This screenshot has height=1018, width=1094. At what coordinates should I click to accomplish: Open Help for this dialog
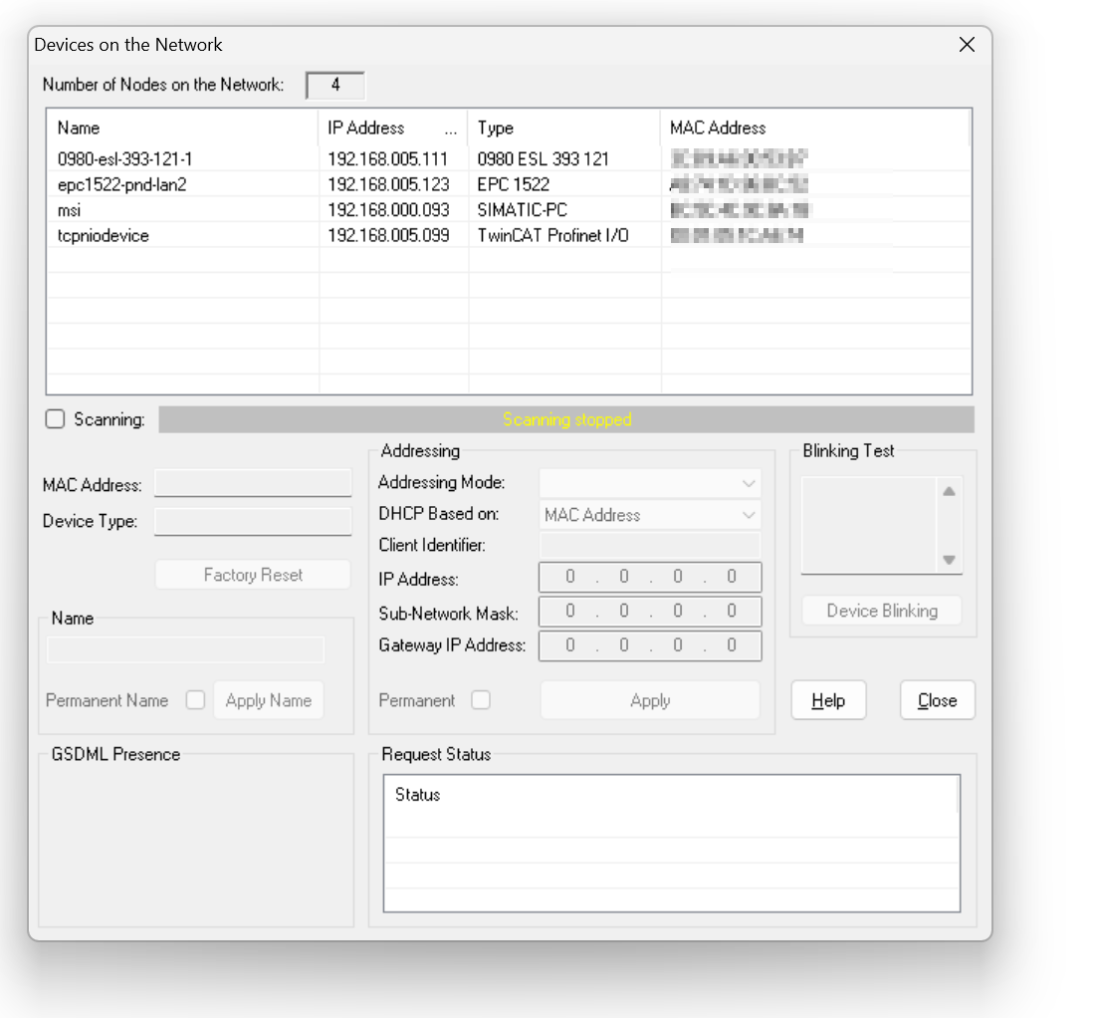828,700
